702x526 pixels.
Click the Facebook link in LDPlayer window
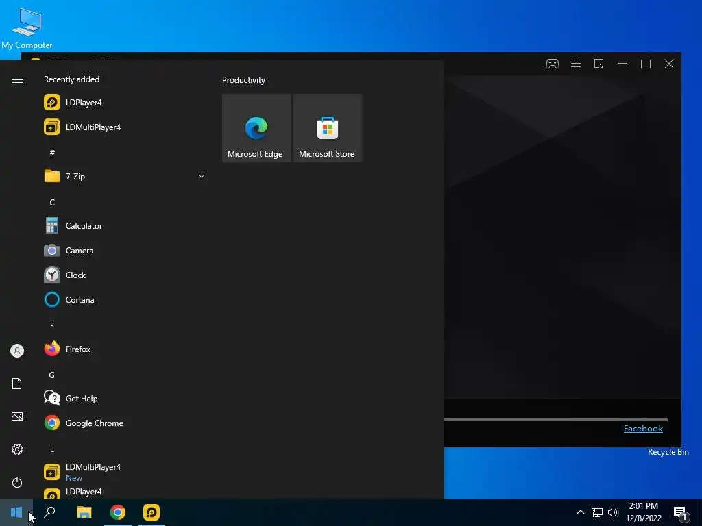point(643,429)
